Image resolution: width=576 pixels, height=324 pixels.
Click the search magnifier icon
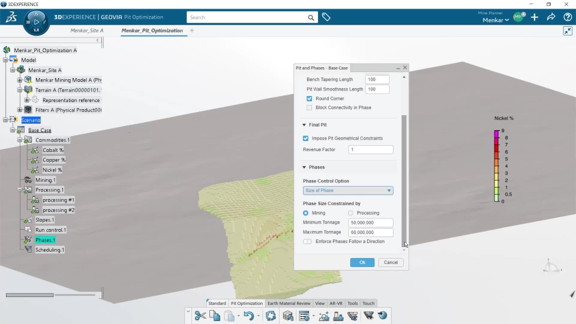coord(311,17)
